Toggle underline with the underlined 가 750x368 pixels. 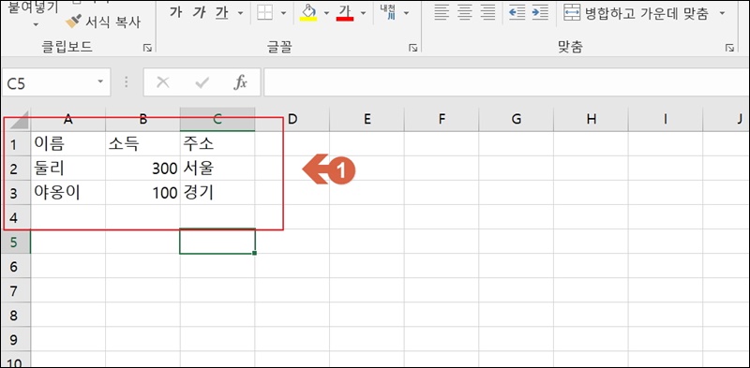point(222,13)
